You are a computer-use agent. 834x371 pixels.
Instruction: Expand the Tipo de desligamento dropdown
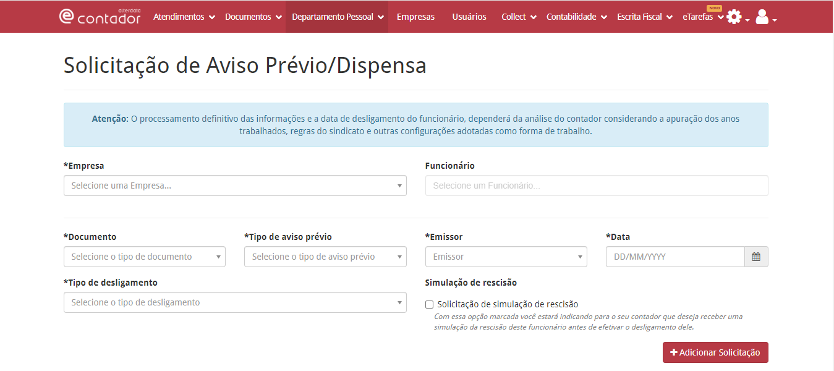coord(235,302)
